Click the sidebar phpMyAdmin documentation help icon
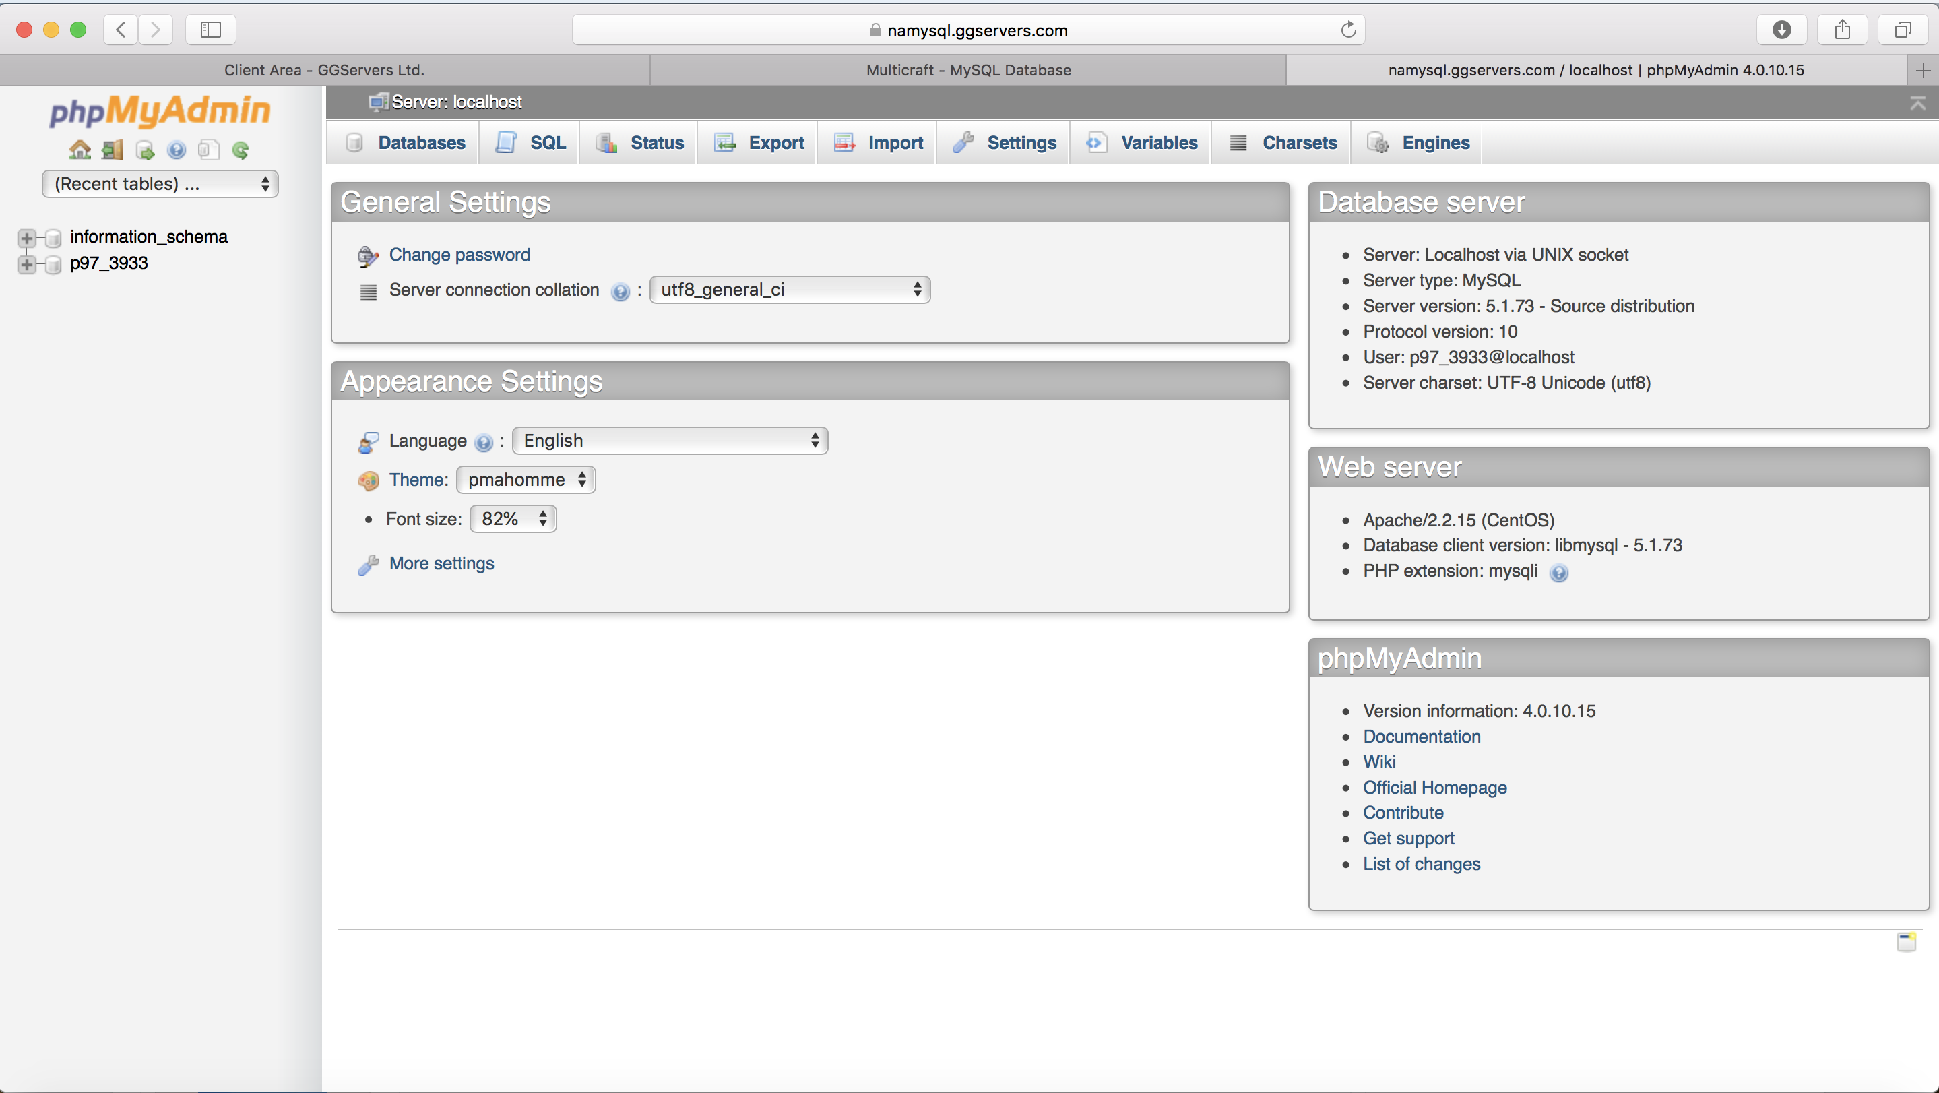The height and width of the screenshot is (1093, 1939). (176, 150)
